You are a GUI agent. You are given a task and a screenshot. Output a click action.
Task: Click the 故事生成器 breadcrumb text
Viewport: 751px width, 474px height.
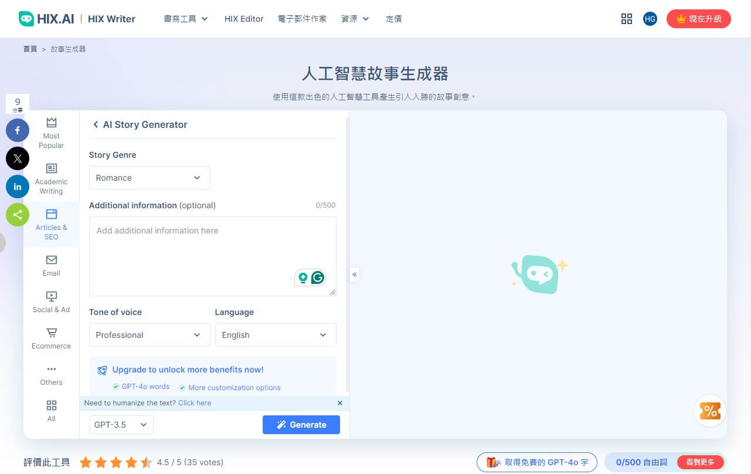[68, 49]
